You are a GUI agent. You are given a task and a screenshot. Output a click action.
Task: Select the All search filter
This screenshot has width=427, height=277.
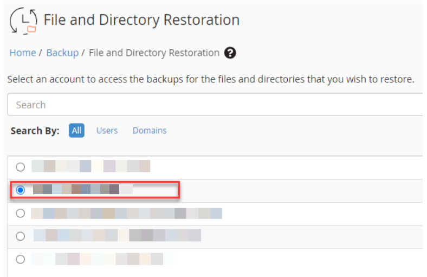click(76, 131)
